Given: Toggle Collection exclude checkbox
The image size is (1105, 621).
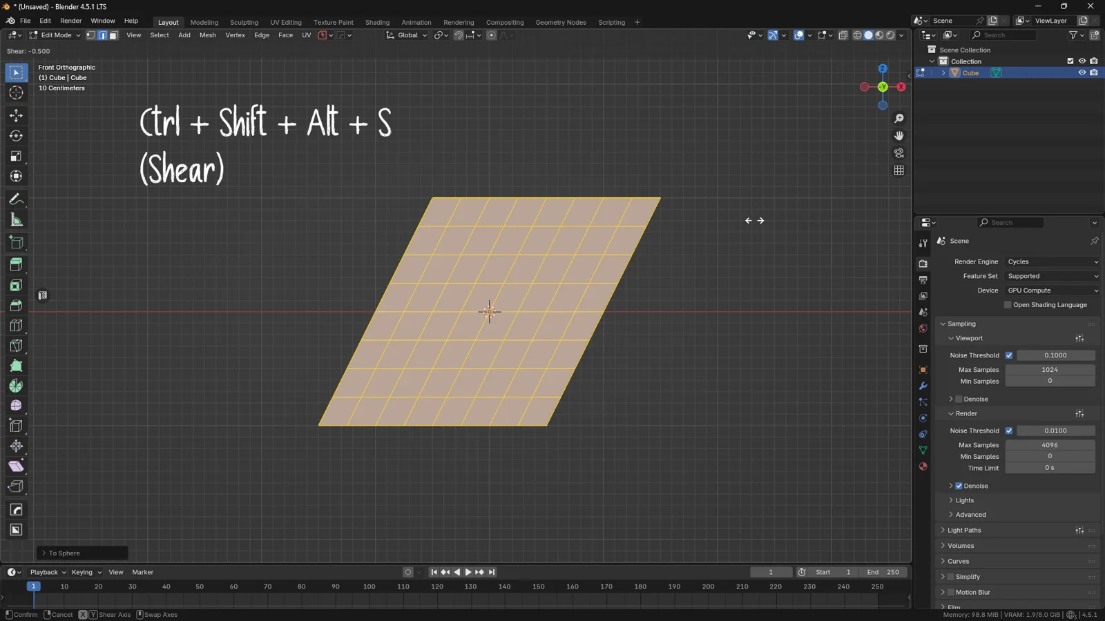Looking at the screenshot, I should [1070, 61].
